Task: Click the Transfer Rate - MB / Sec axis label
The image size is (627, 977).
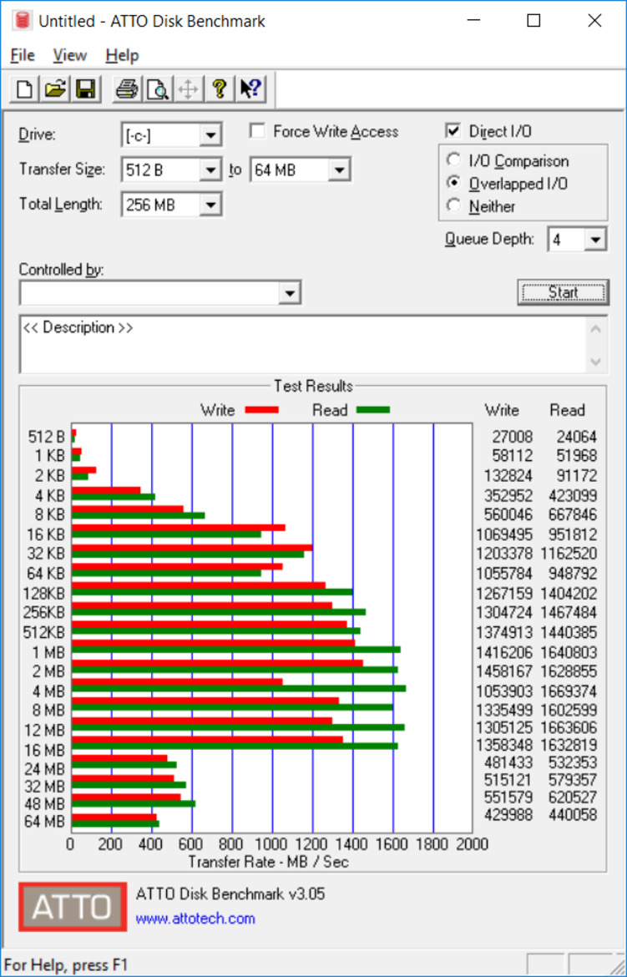Action: tap(268, 862)
